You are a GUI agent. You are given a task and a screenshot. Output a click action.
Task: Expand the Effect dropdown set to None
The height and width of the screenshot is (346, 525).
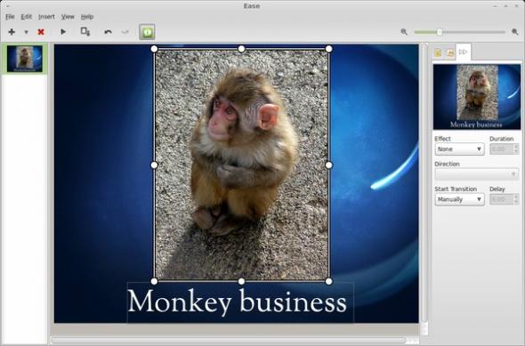[459, 149]
